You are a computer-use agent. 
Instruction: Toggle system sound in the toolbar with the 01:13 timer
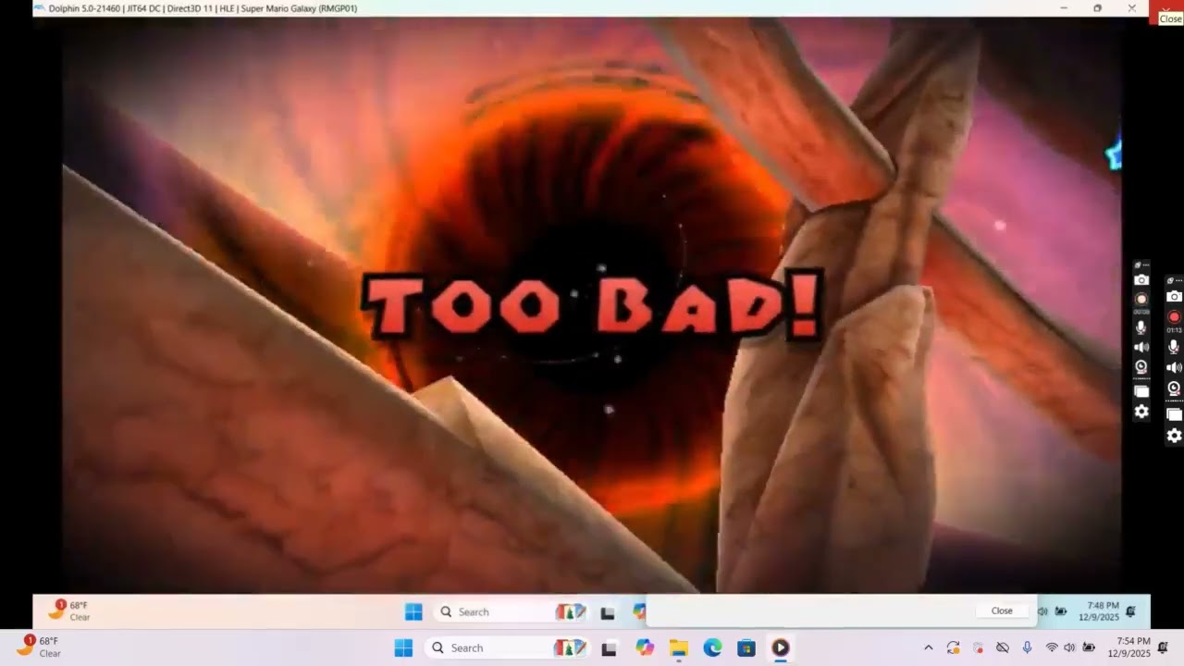coord(1174,367)
